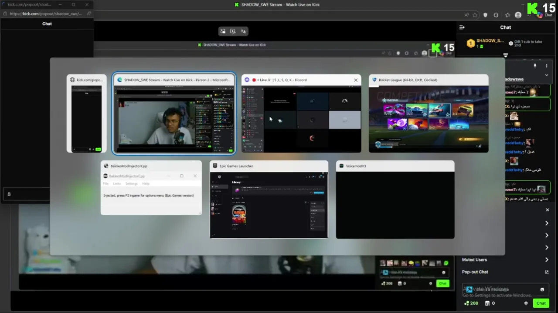Open the second chat settings submenu chevron

[547, 235]
